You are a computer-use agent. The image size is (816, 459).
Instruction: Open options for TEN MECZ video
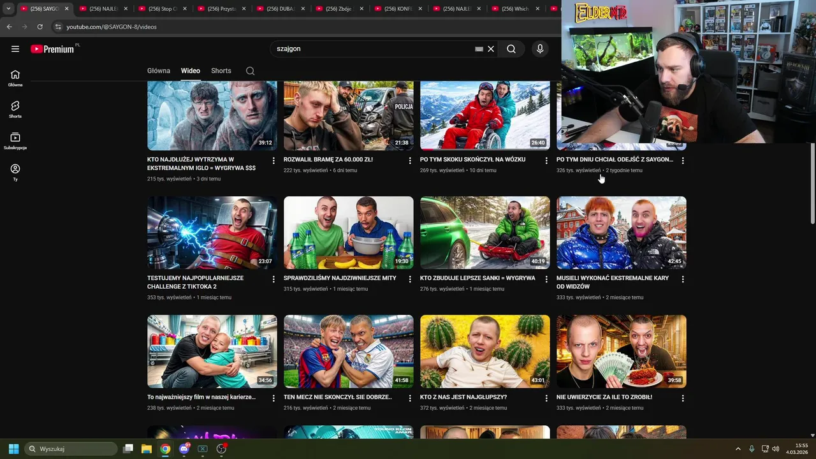tap(410, 398)
